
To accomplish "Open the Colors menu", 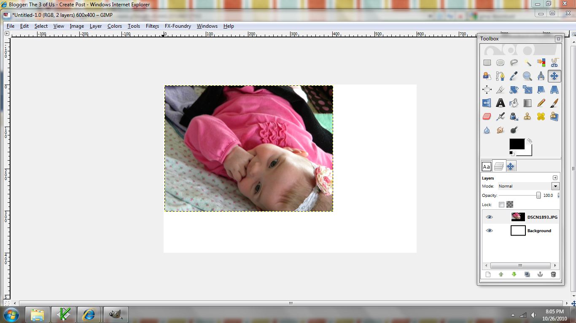I will (x=115, y=26).
